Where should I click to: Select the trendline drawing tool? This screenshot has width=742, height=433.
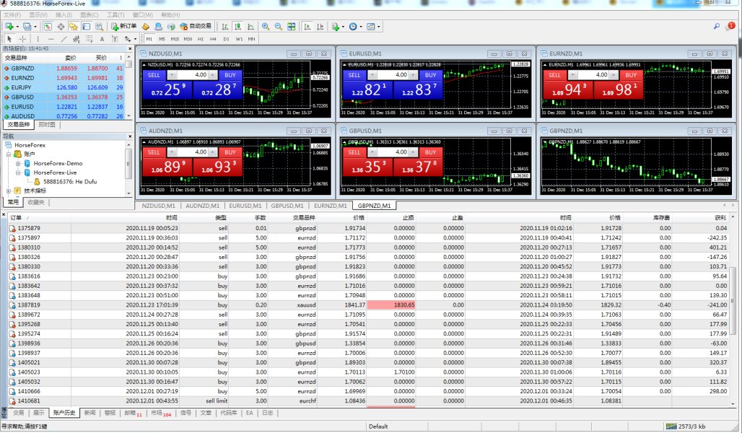click(x=65, y=39)
